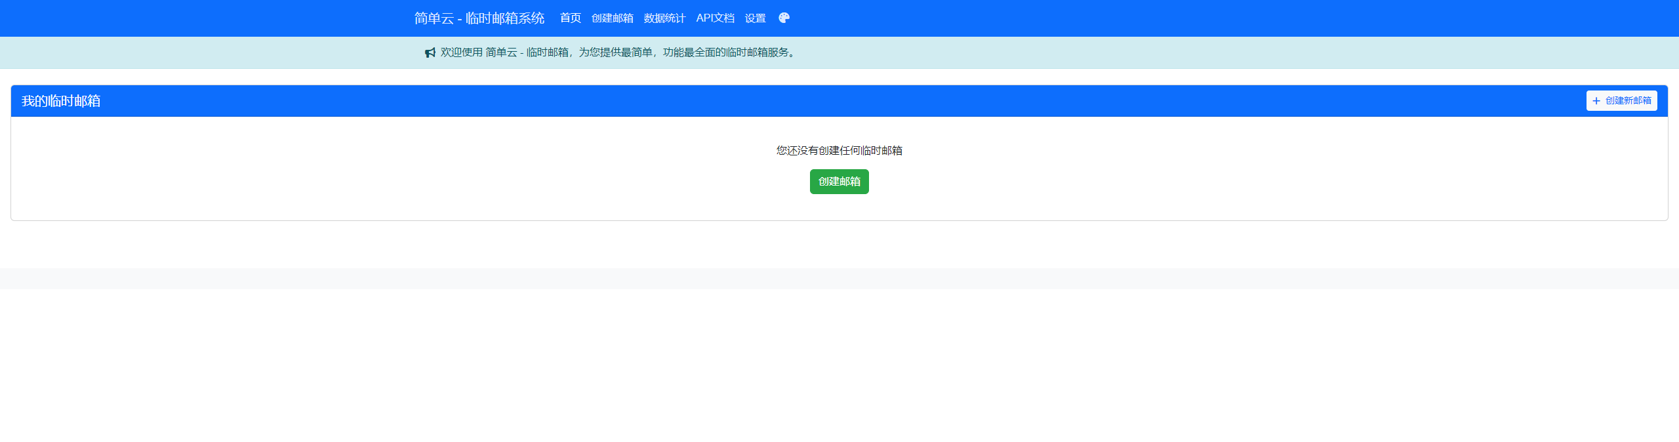
Task: Select API文档 in the navbar
Action: click(715, 18)
